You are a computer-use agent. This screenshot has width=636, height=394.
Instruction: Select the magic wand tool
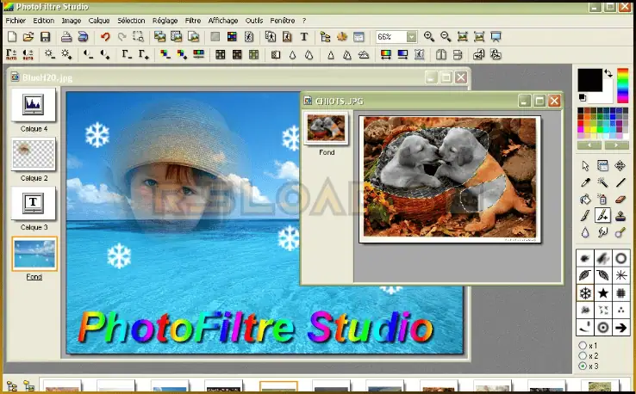(602, 182)
